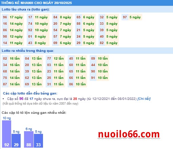Click number 92 in the lotto gan table
173x149 pixels.
[x=30, y=30]
